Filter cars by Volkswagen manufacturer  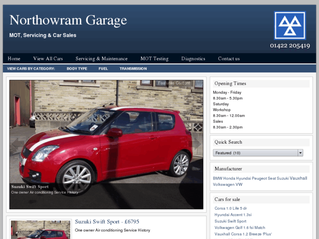(x=224, y=185)
